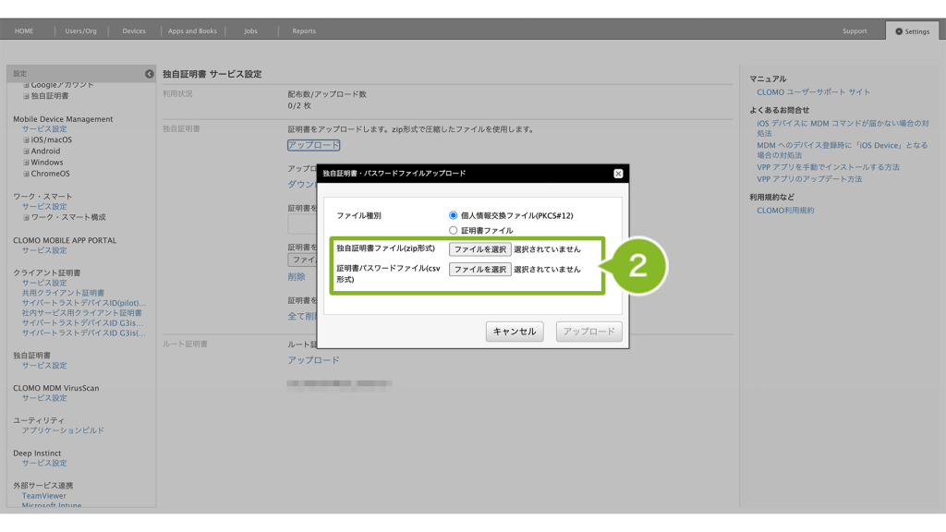Open the TeamViewer link in the sidebar
The width and height of the screenshot is (946, 532).
43,496
